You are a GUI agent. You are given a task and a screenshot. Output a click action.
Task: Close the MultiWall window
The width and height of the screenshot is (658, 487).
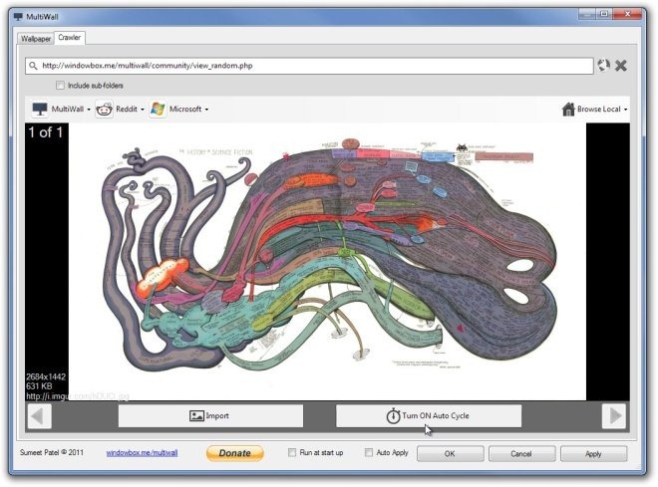pos(627,14)
